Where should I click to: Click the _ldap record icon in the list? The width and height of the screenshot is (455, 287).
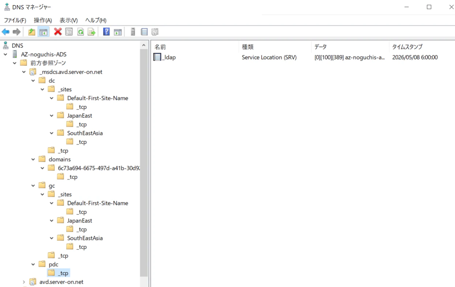coord(157,57)
